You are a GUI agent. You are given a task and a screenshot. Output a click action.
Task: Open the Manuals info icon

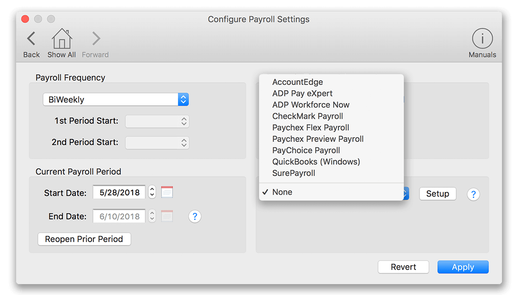click(x=482, y=39)
